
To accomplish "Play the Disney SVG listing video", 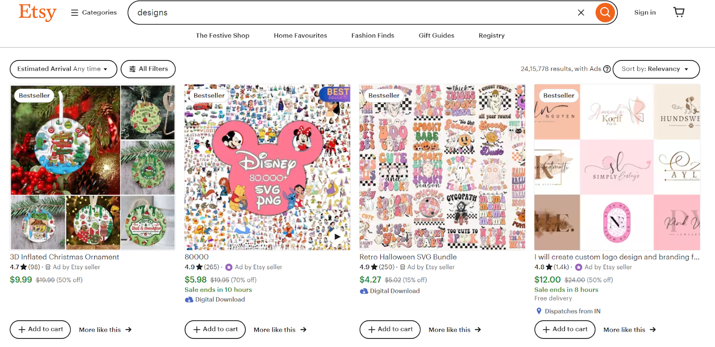I will (x=337, y=237).
